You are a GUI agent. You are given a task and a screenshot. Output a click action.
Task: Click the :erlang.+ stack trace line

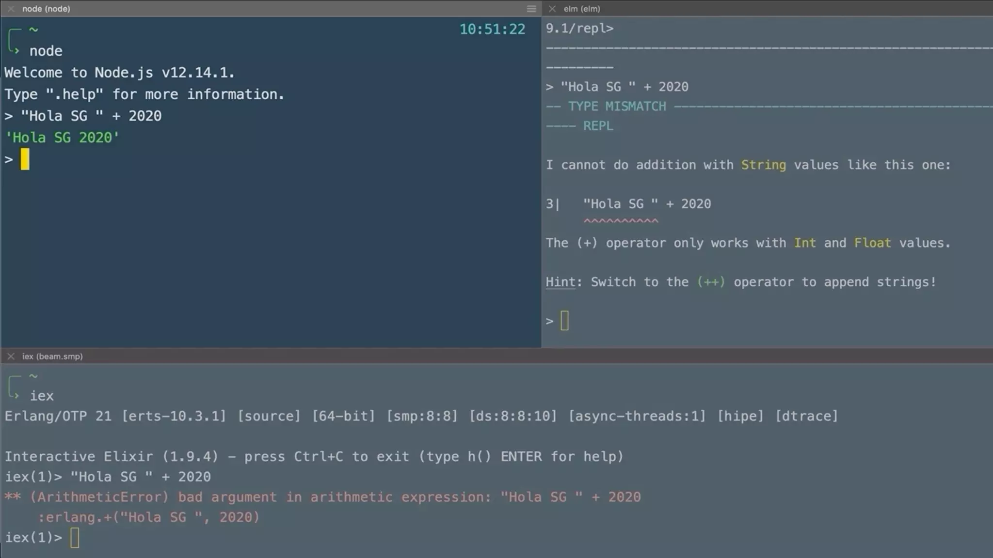click(x=148, y=517)
